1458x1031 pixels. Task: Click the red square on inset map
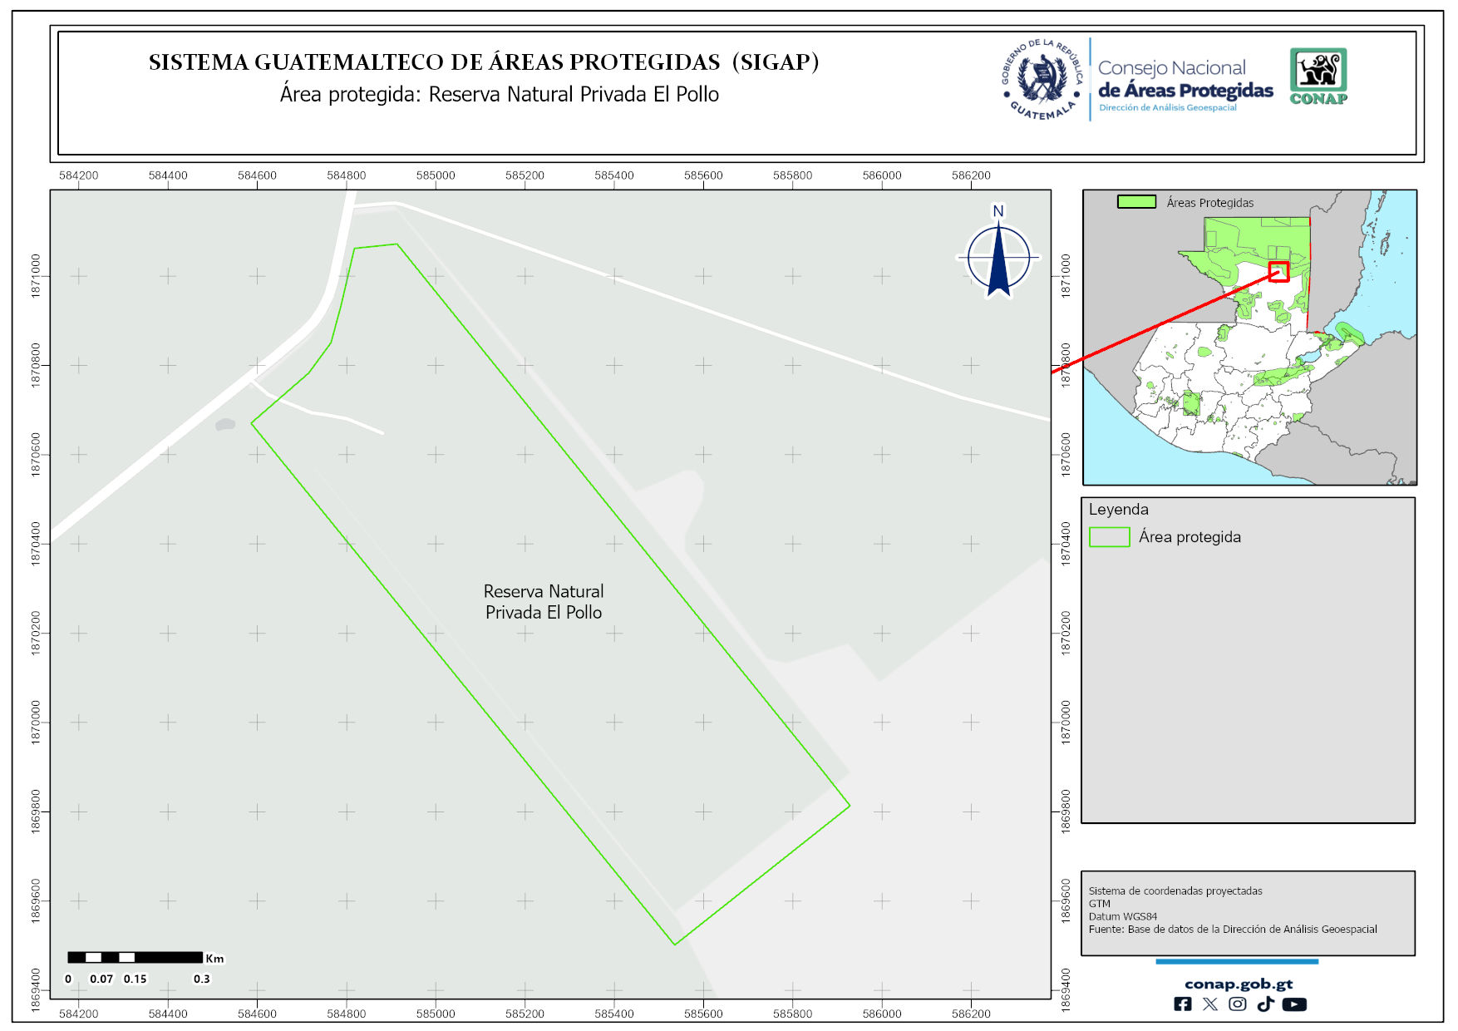1278,272
